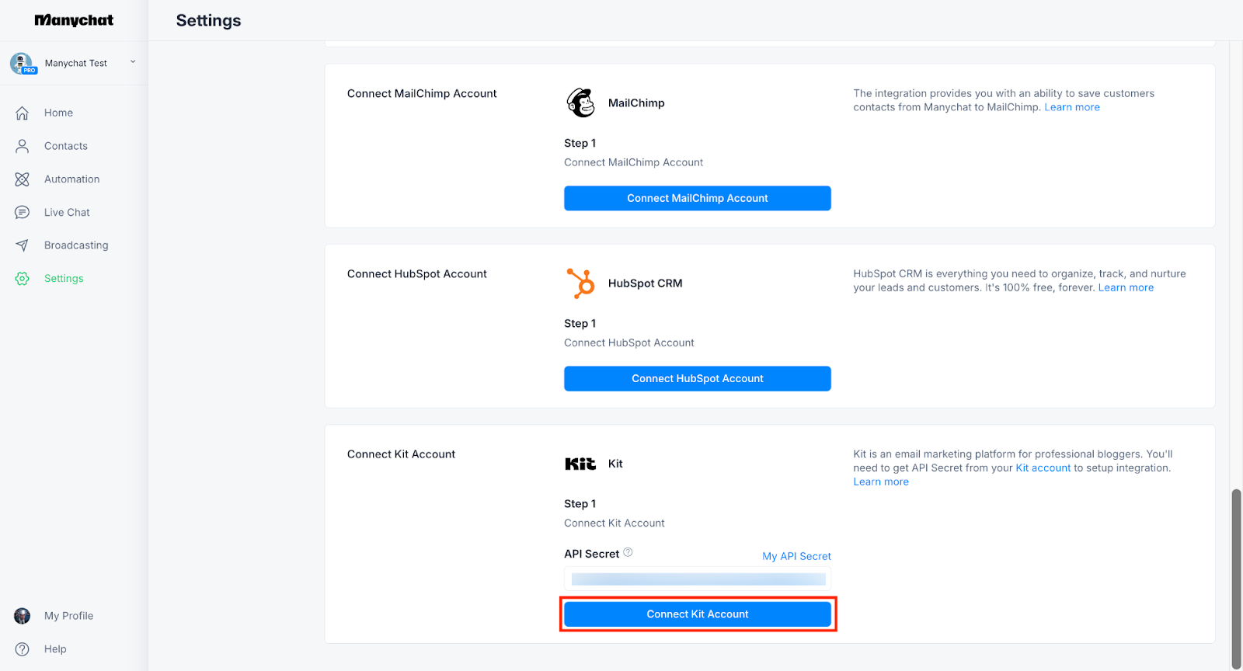Click the Manychat Test account avatar

click(x=22, y=63)
